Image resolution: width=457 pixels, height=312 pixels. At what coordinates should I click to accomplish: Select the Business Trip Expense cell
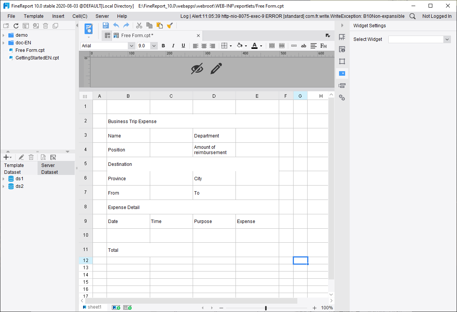coord(193,121)
